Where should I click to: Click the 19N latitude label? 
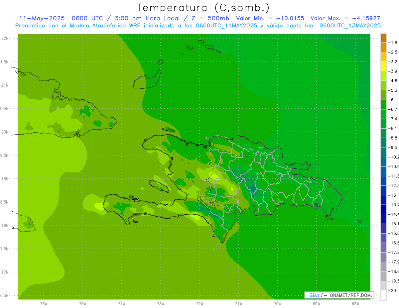tap(5, 179)
